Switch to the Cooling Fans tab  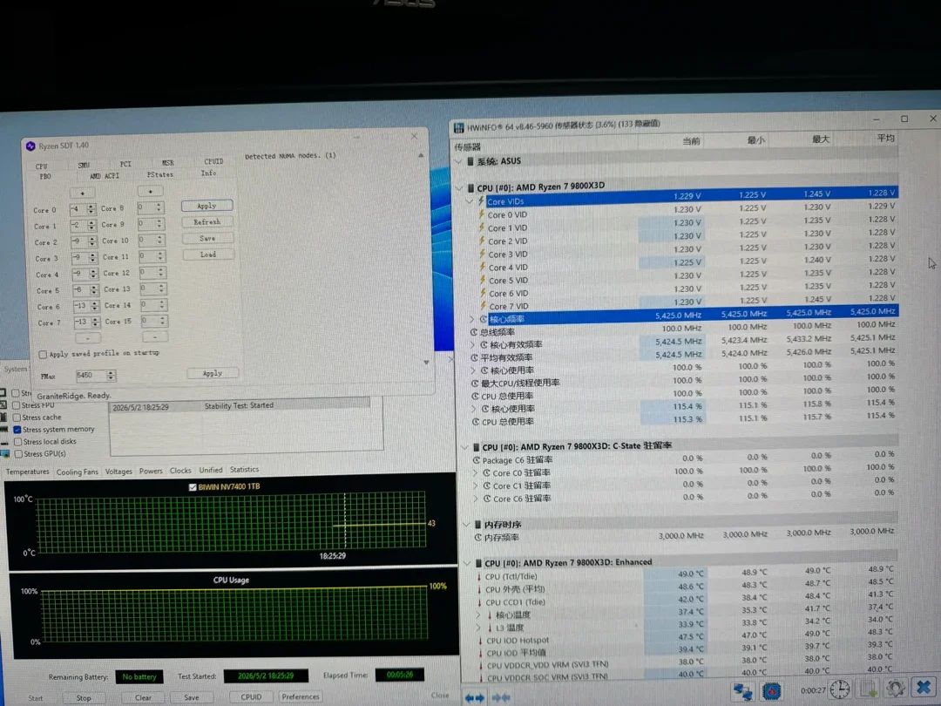coord(77,472)
